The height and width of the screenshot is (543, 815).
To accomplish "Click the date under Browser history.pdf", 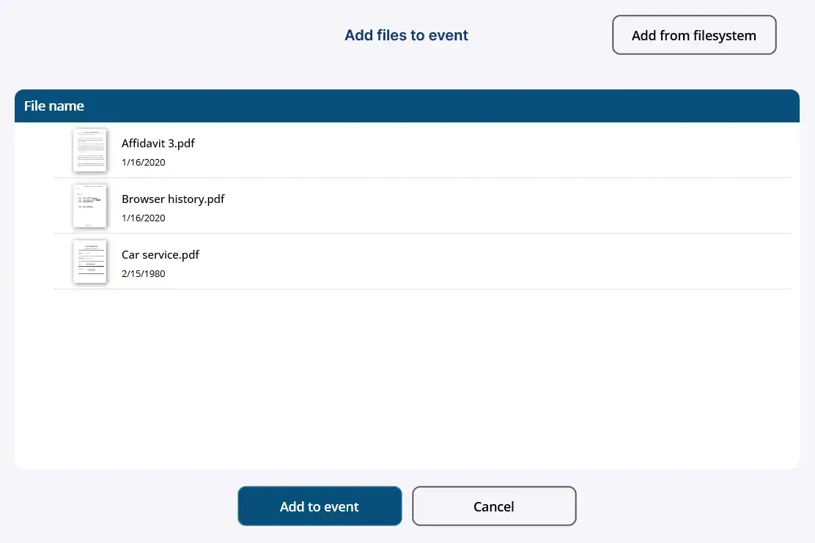I will pyautogui.click(x=144, y=218).
